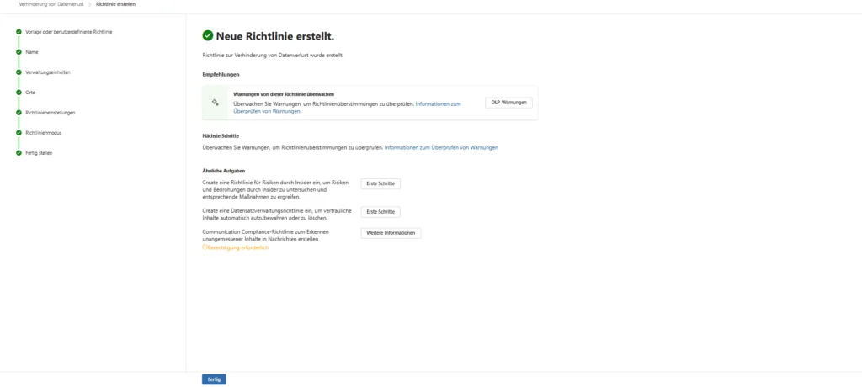Open the DLP-Warnungen button
Screen dimensions: 862x387
pyautogui.click(x=508, y=102)
